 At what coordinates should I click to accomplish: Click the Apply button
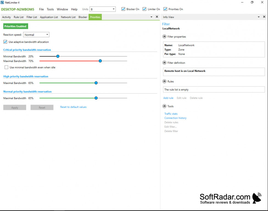(x=15, y=108)
